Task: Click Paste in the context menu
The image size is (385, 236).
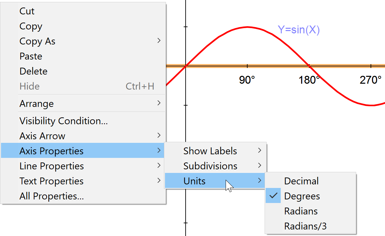Action: pyautogui.click(x=31, y=56)
